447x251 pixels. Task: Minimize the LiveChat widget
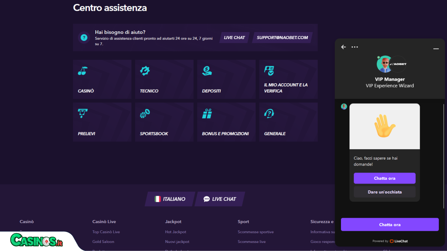pyautogui.click(x=436, y=49)
